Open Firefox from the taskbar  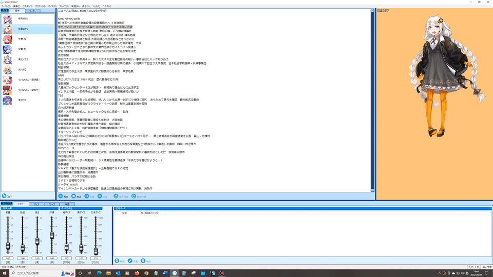pyautogui.click(x=137, y=273)
